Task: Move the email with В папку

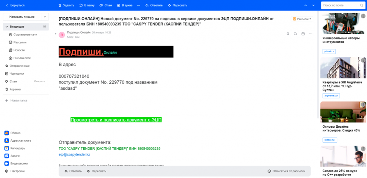Action: click(87, 5)
